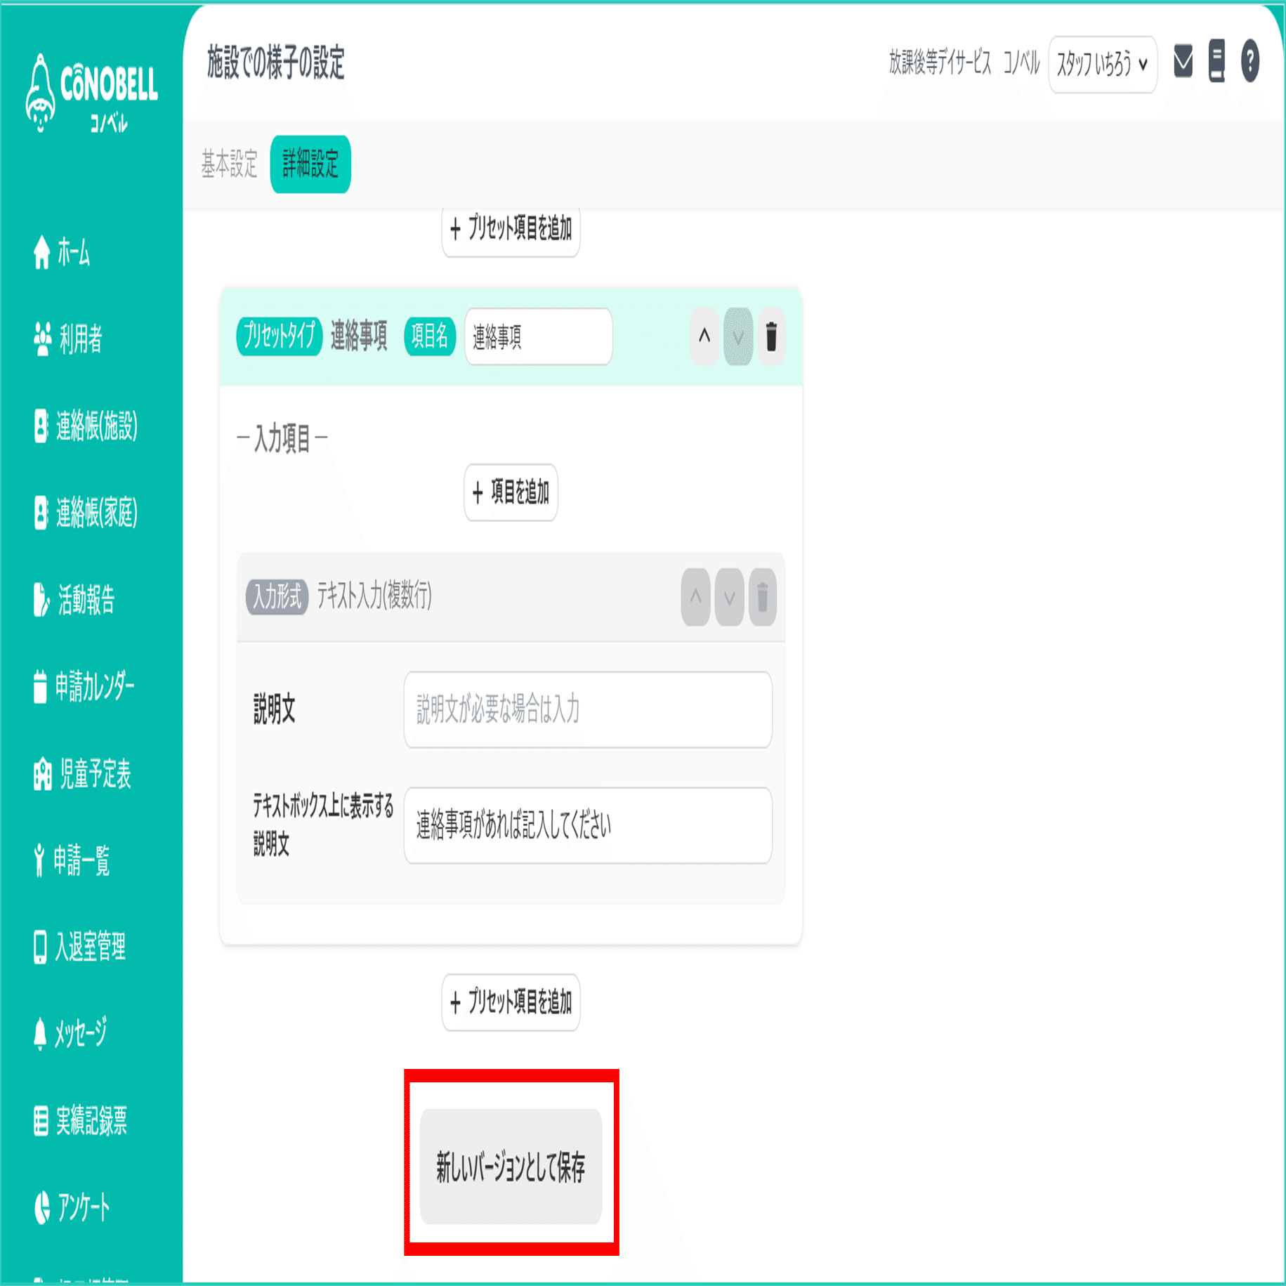Image resolution: width=1286 pixels, height=1286 pixels.
Task: Move テキスト入力 item down with chevron
Action: click(x=729, y=597)
